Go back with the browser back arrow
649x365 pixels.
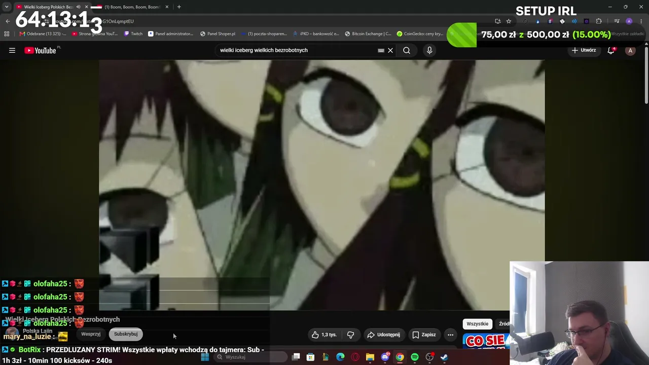tap(8, 21)
